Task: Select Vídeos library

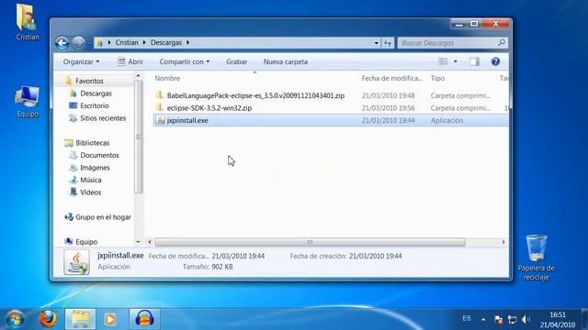Action: pos(90,192)
